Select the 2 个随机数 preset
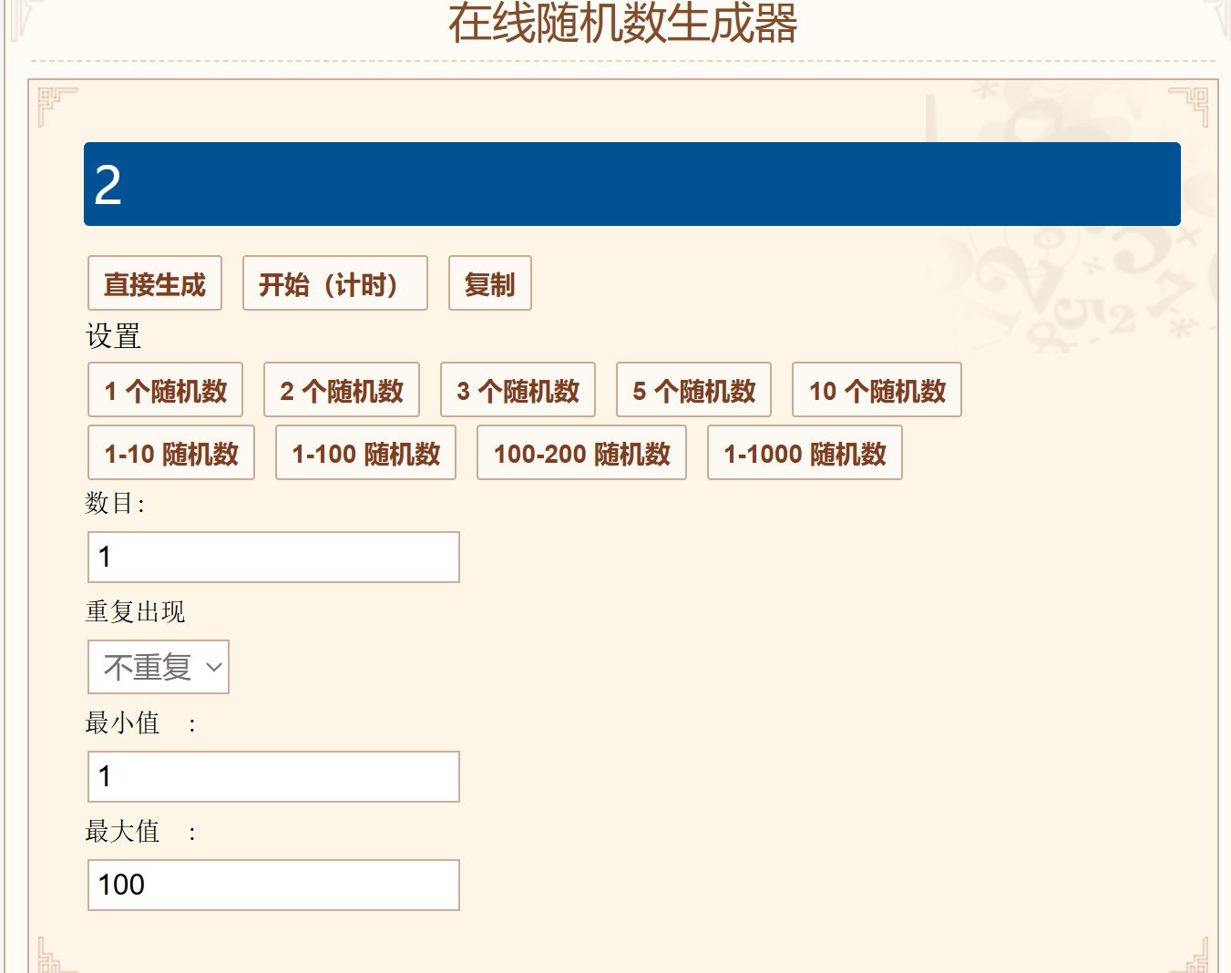The width and height of the screenshot is (1231, 973). coord(342,390)
